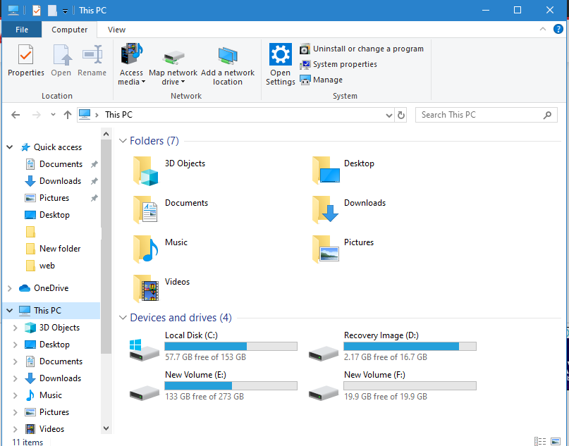Expand the OneDrive tree node
Viewport: 569px width, 446px height.
[9, 288]
